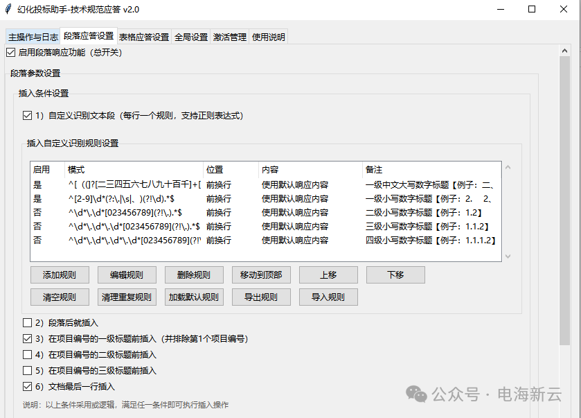Screen dimensions: 581x418
Task: Open the 表格应答设置 tab
Action: 145,37
